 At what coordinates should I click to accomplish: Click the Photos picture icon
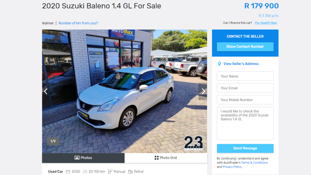(77, 158)
